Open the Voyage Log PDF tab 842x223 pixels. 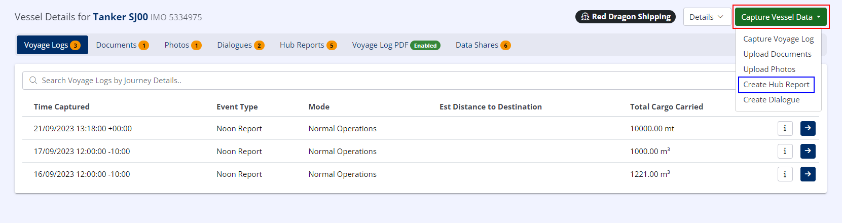coord(395,45)
